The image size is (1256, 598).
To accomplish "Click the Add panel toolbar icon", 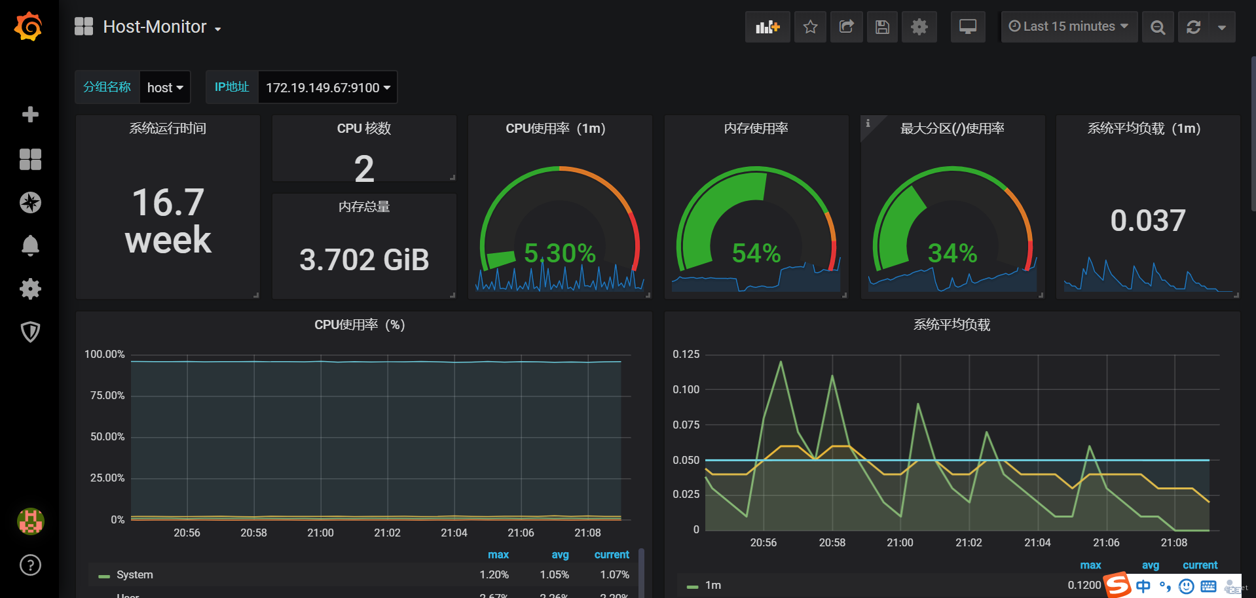I will 767,27.
